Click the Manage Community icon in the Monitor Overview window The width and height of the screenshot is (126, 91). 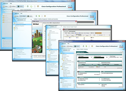point(83,46)
